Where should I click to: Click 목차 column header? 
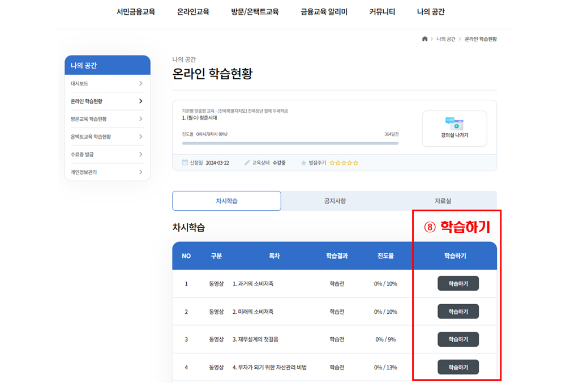tap(275, 256)
